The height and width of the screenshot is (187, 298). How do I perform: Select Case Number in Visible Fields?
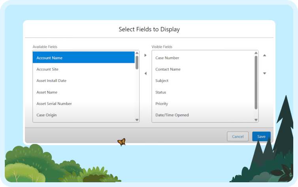click(x=203, y=58)
